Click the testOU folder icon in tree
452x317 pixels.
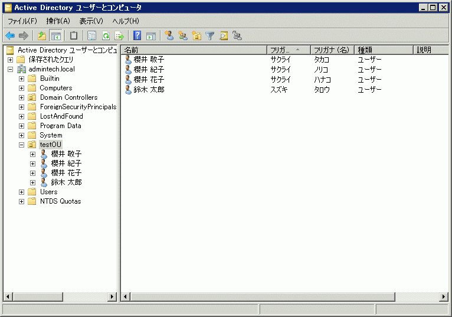coord(32,145)
